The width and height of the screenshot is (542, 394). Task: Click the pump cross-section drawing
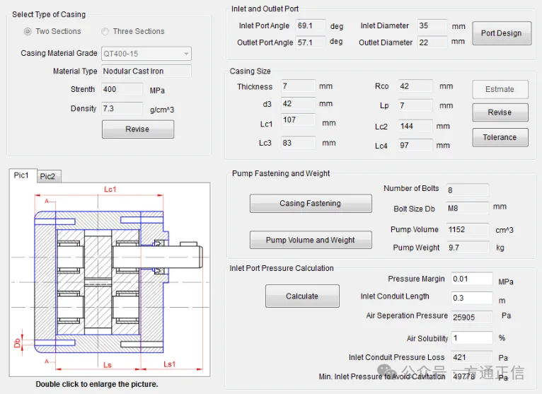click(x=110, y=279)
